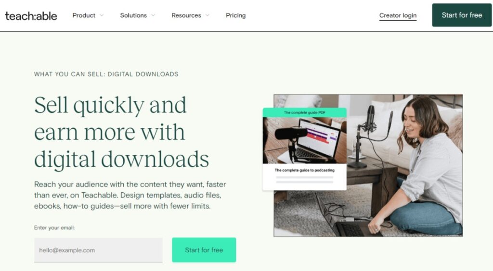Open the Solutions menu label

[133, 15]
